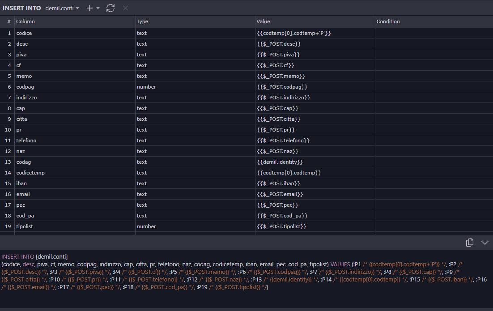Click the greyed-out X remove icon
Viewport: 493px width, 311px height.
pyautogui.click(x=125, y=8)
